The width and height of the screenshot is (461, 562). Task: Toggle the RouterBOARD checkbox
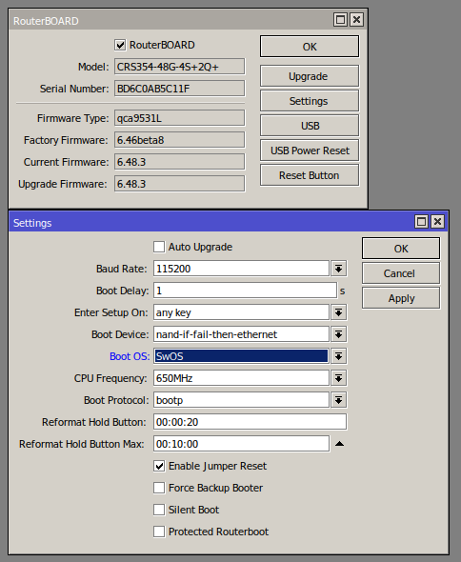(x=120, y=45)
